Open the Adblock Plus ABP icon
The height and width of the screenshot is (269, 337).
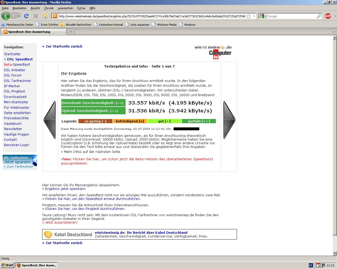pyautogui.click(x=328, y=16)
